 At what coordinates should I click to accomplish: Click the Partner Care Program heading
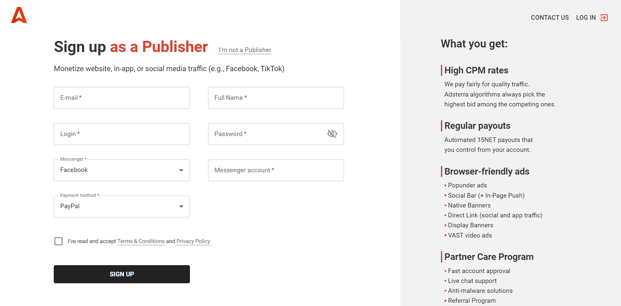489,257
